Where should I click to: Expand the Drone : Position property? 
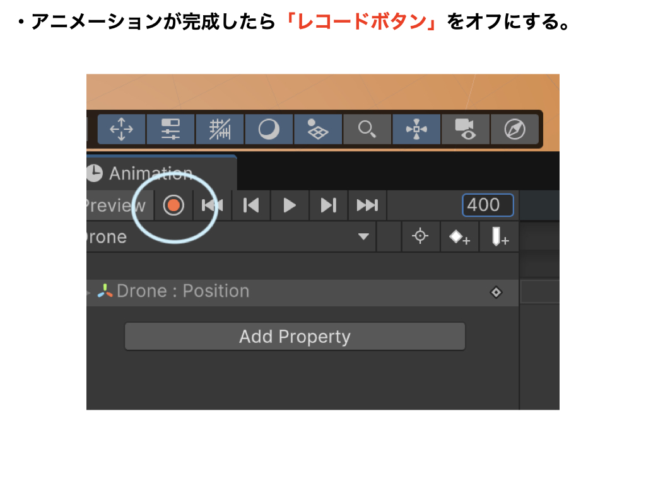89,292
